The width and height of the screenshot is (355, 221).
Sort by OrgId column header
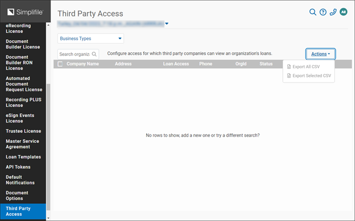click(241, 64)
